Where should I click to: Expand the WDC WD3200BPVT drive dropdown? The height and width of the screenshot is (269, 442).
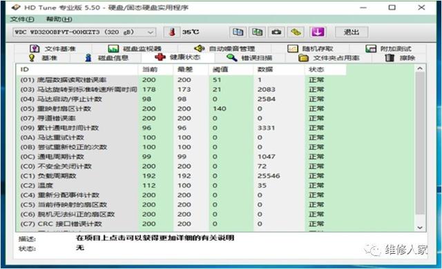(84, 32)
